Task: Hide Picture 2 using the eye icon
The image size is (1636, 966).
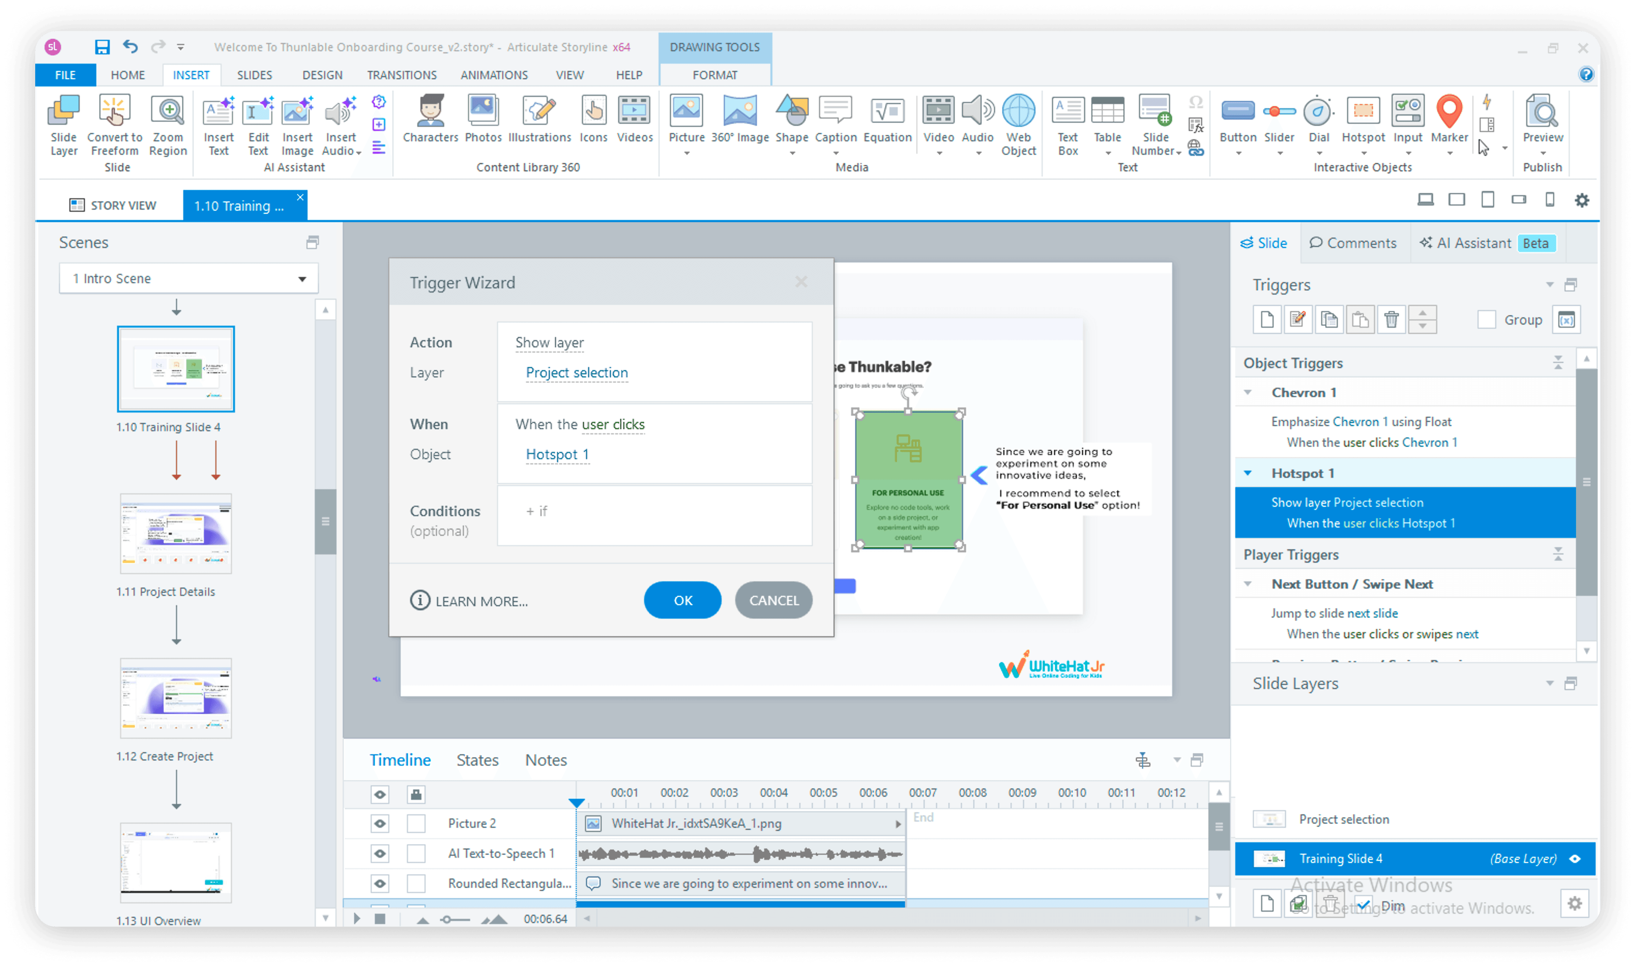Action: click(x=380, y=823)
